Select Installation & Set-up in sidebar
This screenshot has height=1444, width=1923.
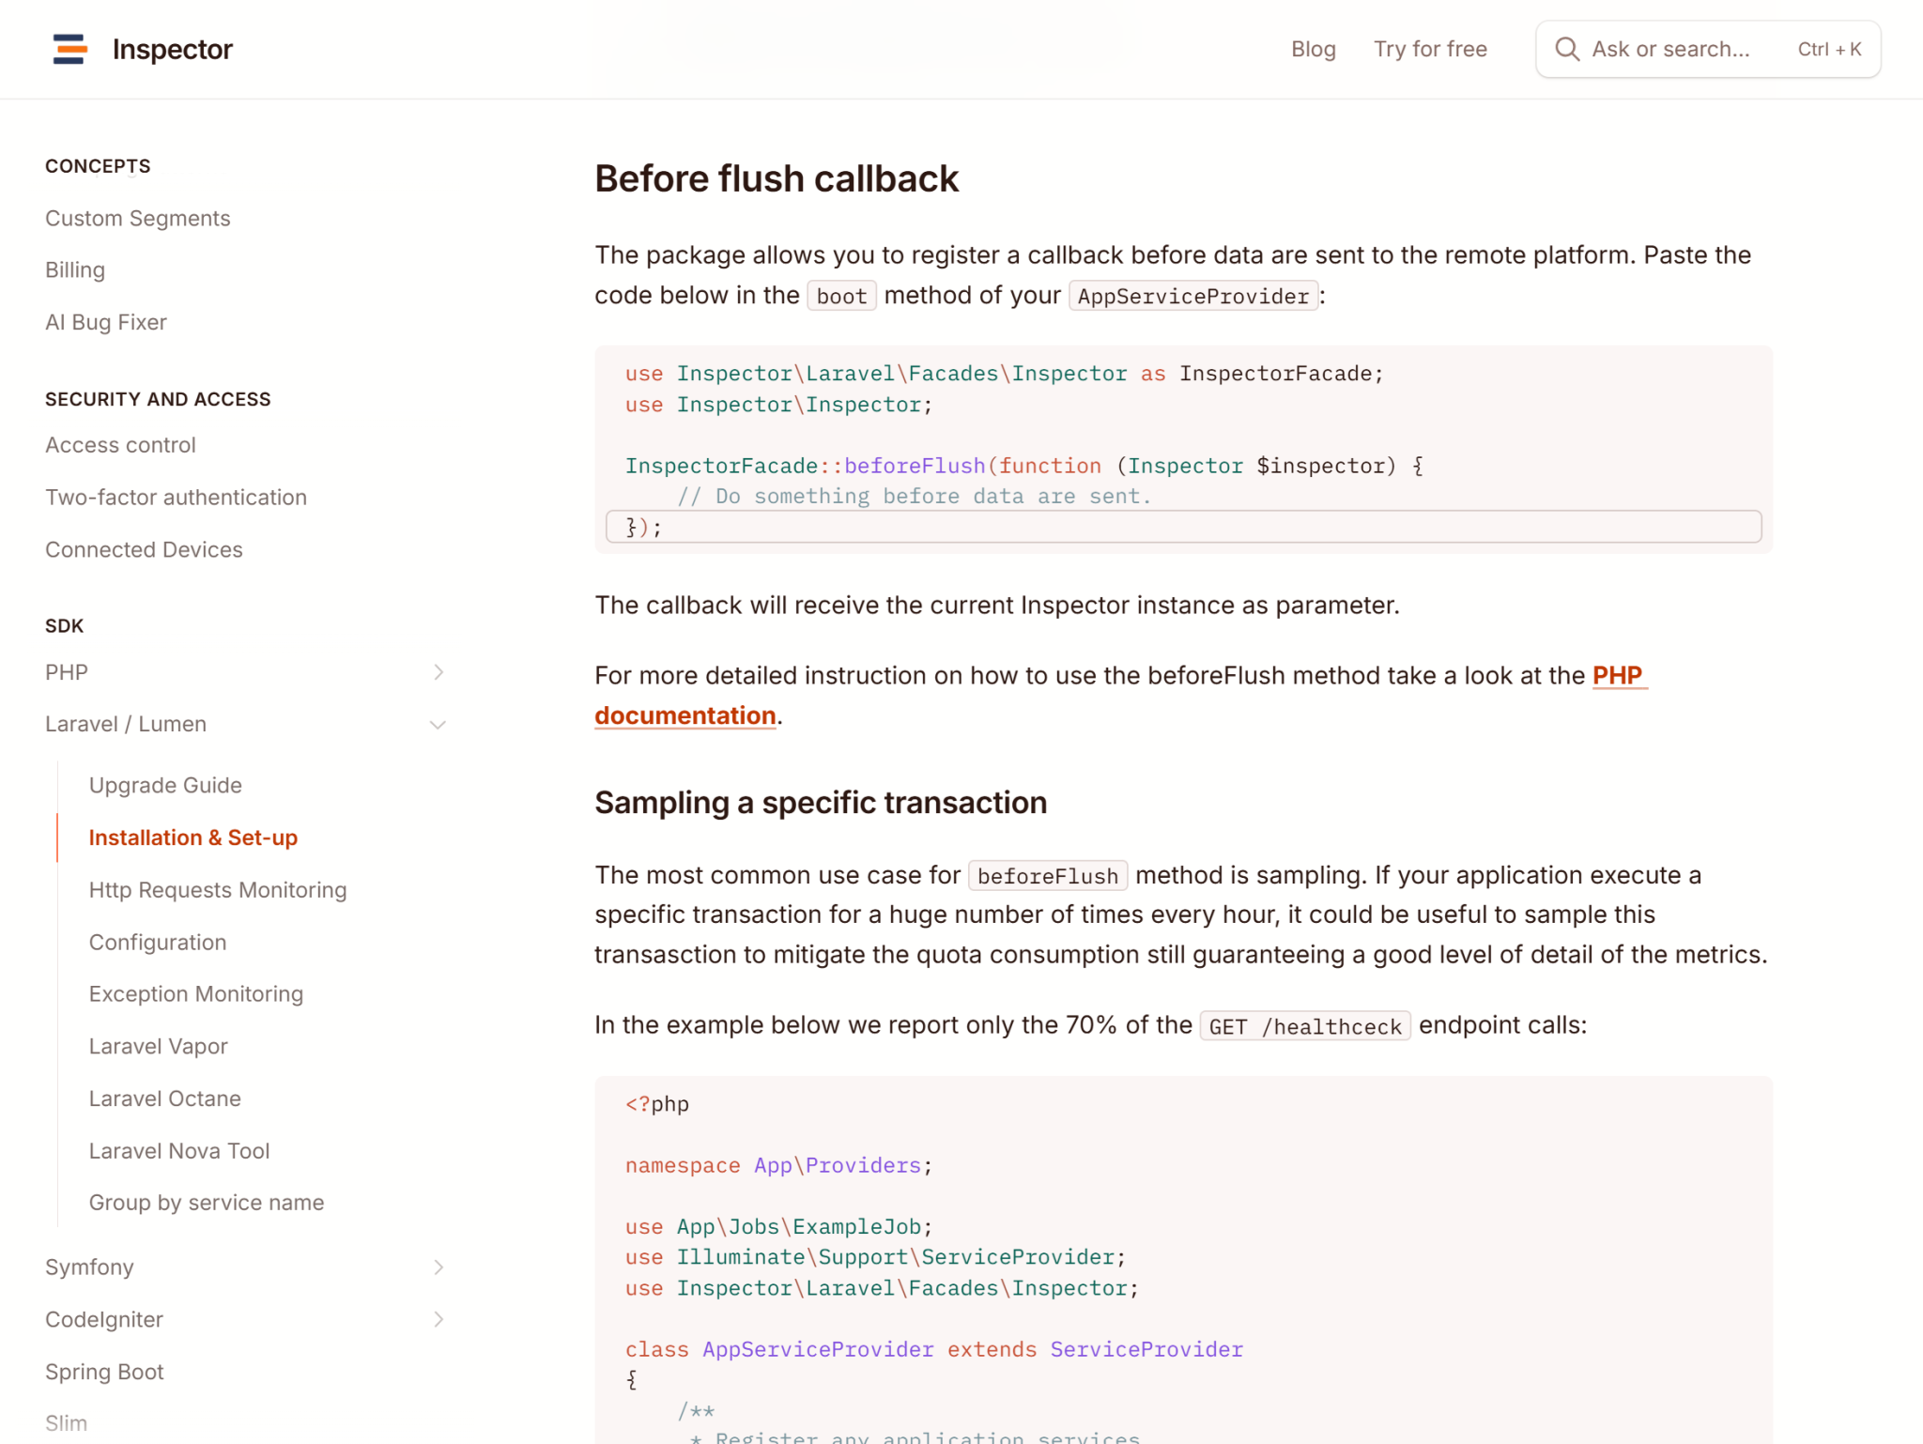tap(192, 837)
